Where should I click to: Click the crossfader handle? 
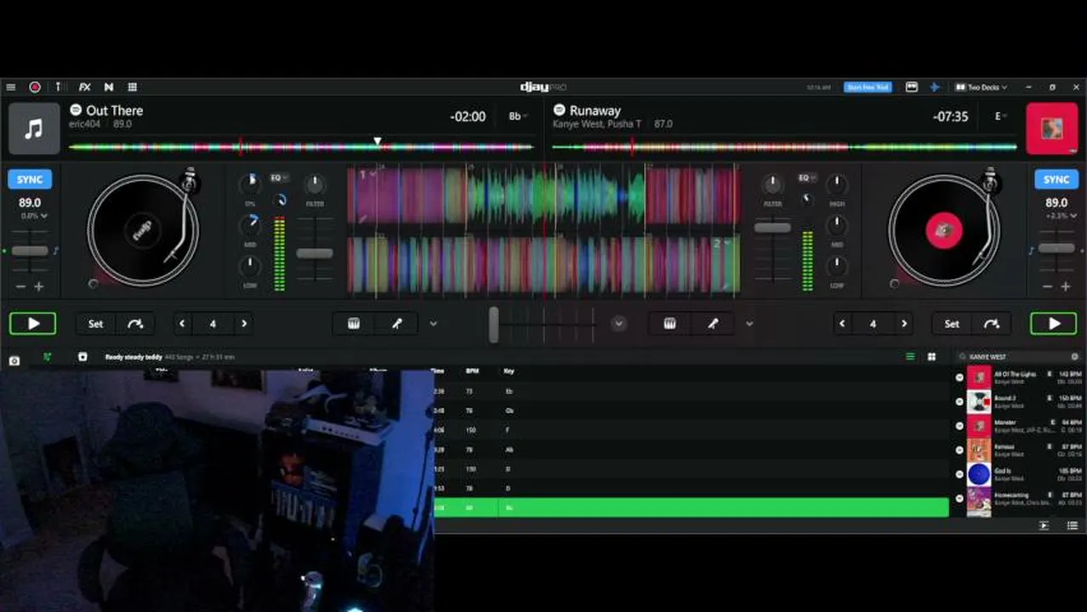pos(493,325)
